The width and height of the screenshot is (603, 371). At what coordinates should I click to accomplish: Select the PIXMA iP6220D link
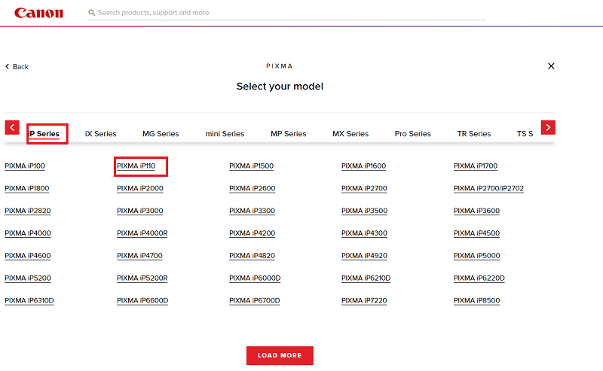click(479, 278)
